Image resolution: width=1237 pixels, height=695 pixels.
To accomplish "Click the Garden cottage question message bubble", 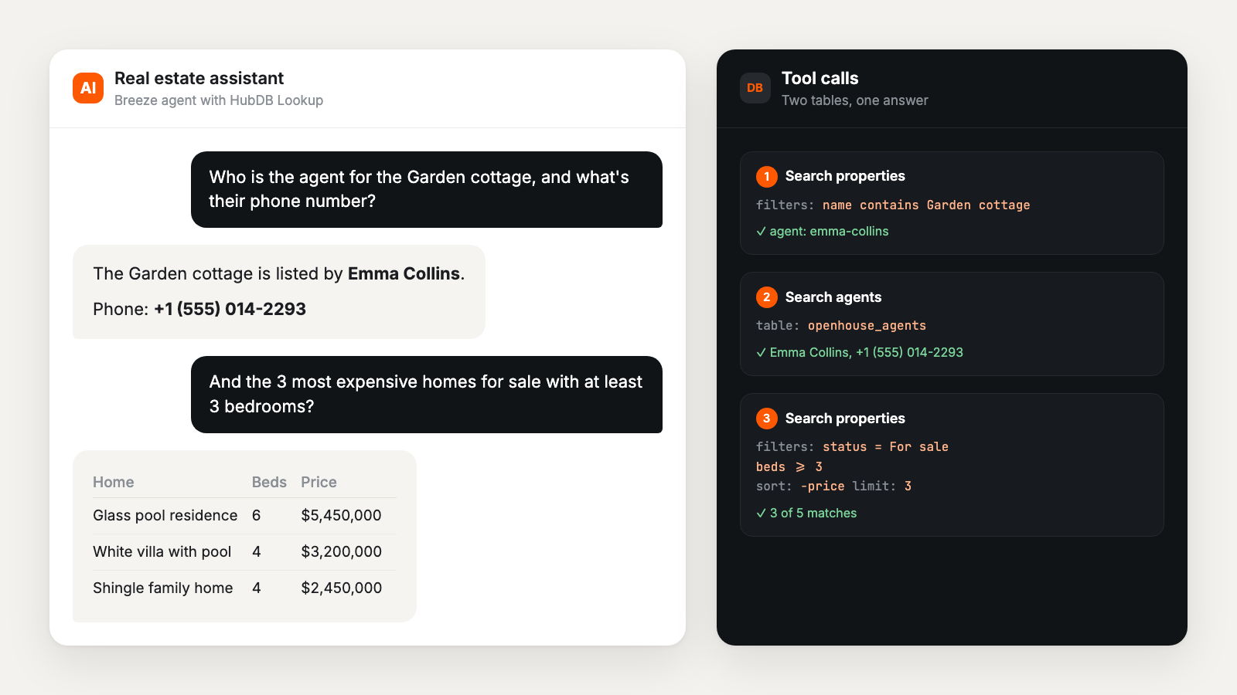I will point(427,189).
